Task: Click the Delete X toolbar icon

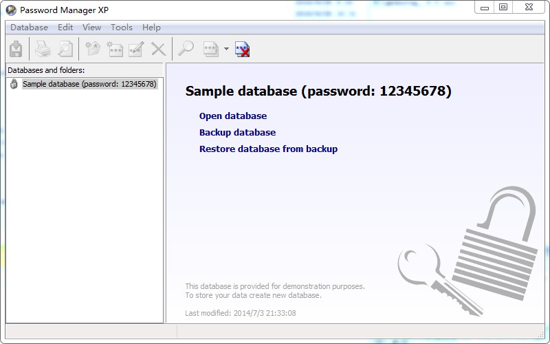Action: (x=158, y=49)
